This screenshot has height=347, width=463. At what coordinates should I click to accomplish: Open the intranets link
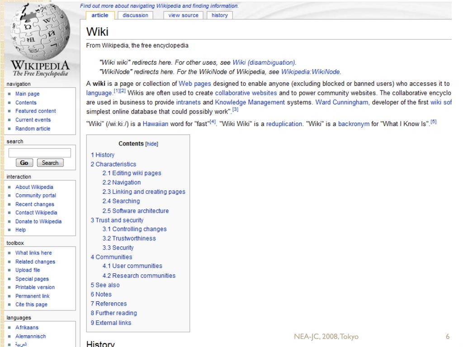point(189,103)
